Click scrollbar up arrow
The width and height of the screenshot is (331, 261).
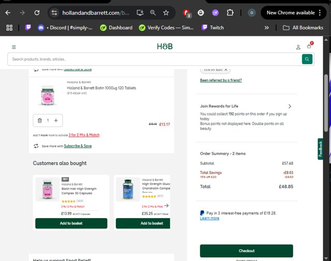326,39
